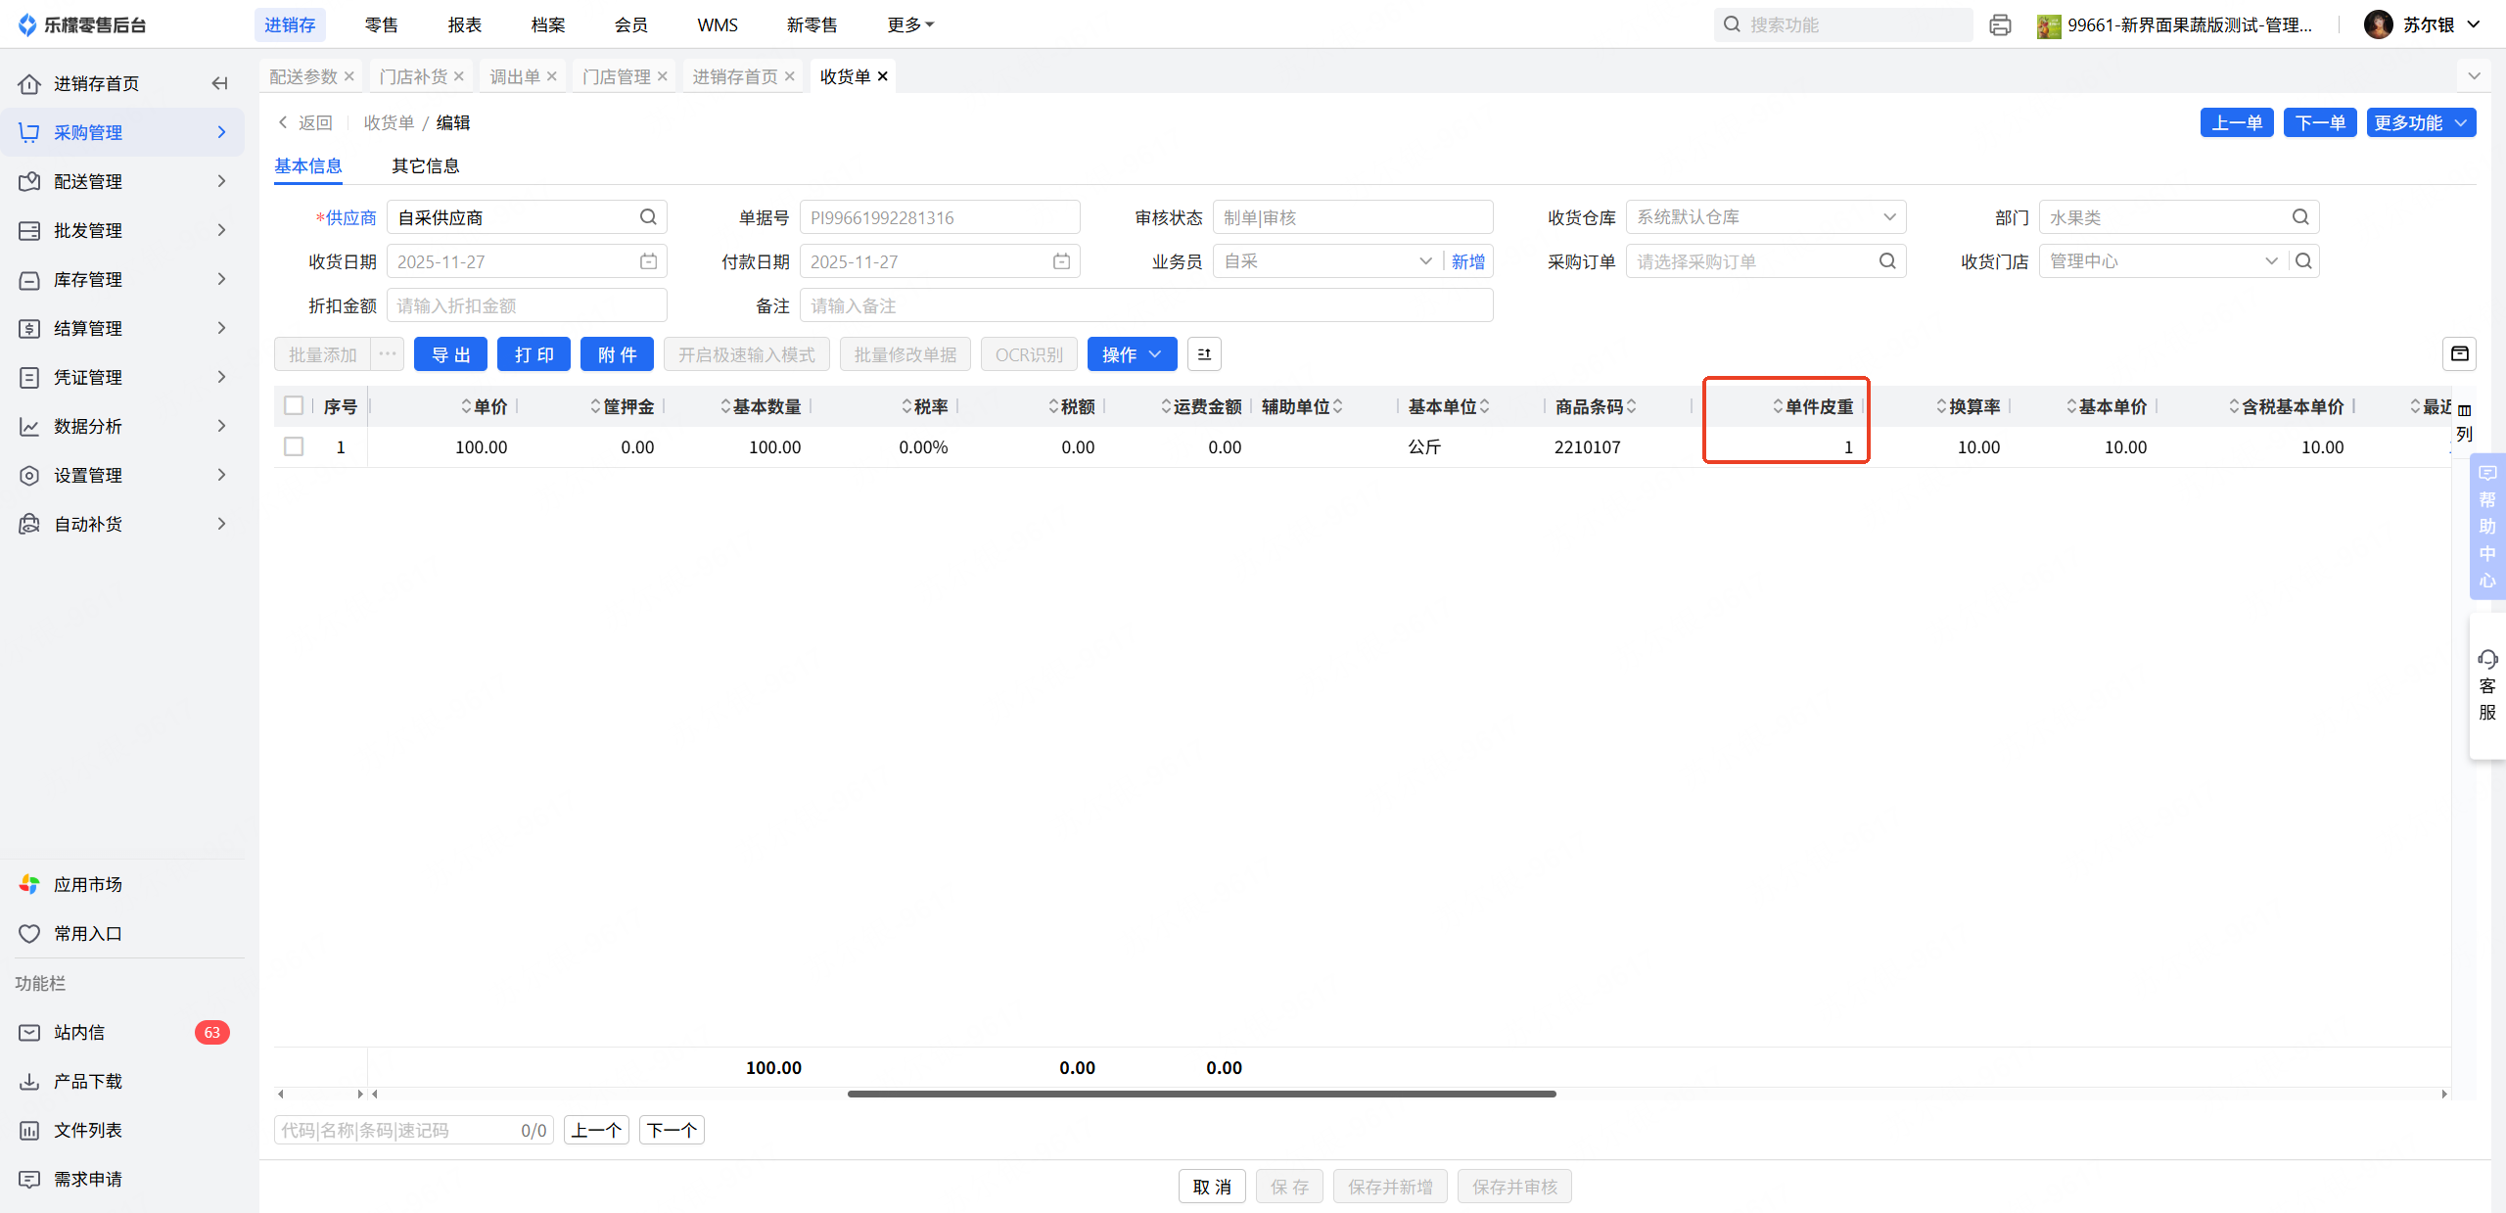Screen dimensions: 2506x1213
Task: Open the 报表 top menu
Action: point(464,24)
